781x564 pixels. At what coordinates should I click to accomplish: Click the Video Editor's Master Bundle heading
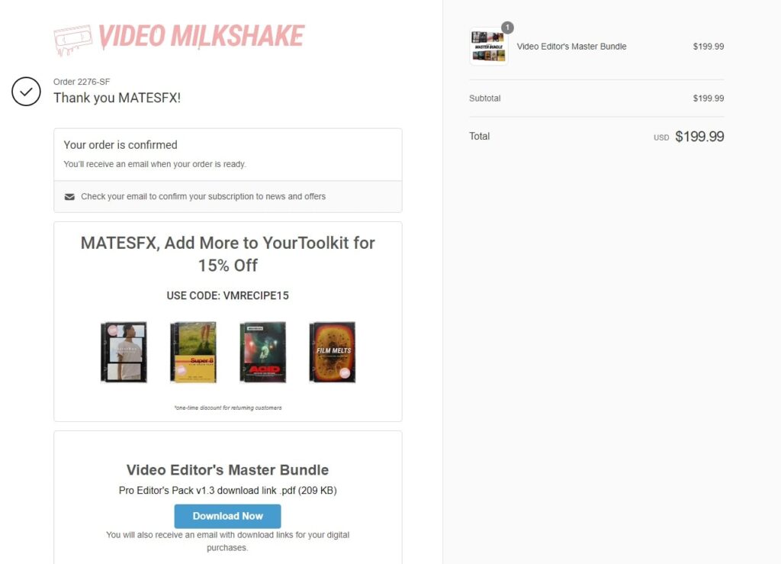[x=227, y=470]
